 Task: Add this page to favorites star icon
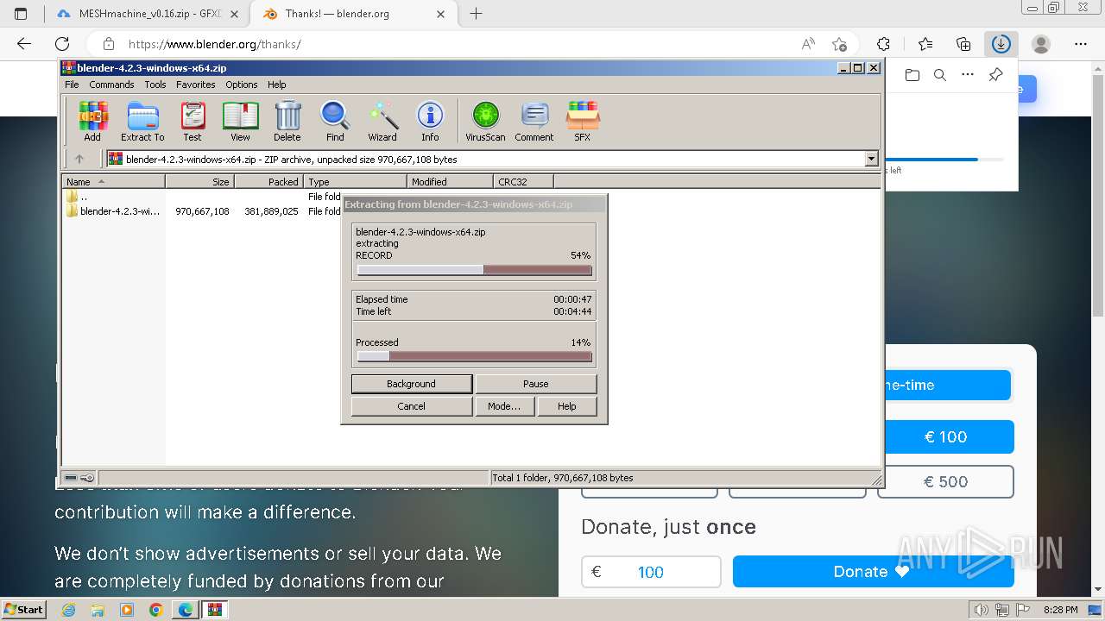[x=839, y=44]
